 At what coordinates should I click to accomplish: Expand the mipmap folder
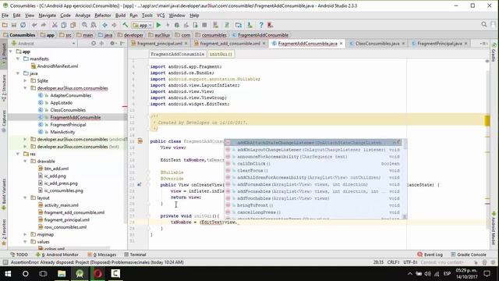click(x=25, y=234)
